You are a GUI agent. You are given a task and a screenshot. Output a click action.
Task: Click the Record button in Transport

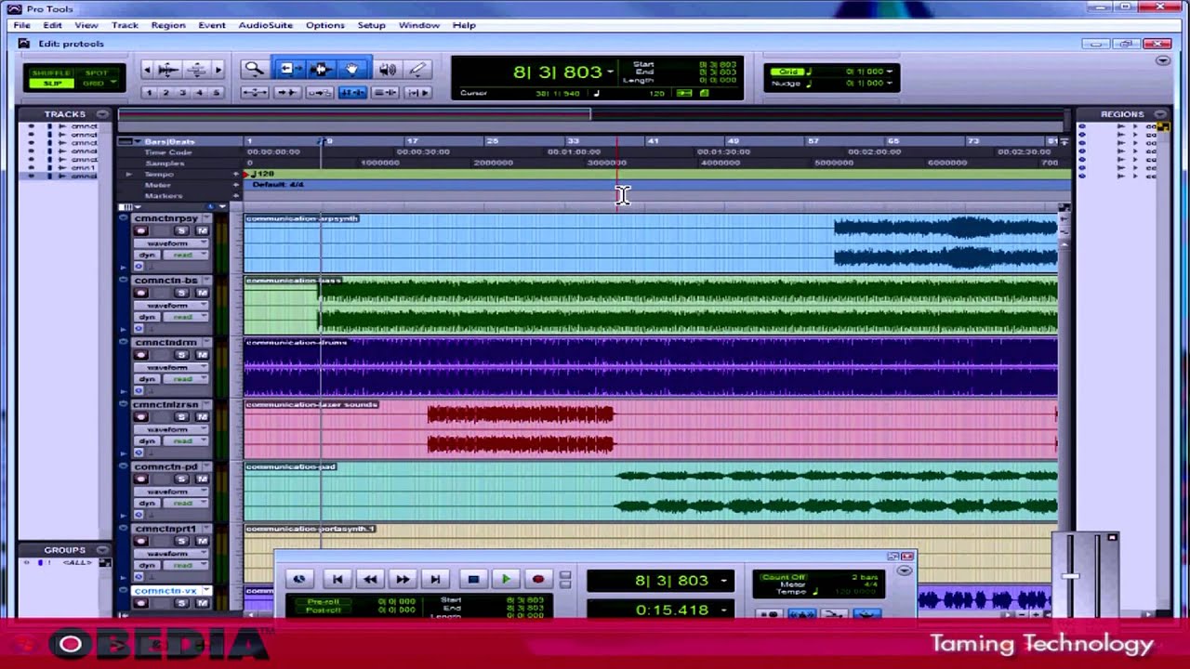tap(537, 579)
